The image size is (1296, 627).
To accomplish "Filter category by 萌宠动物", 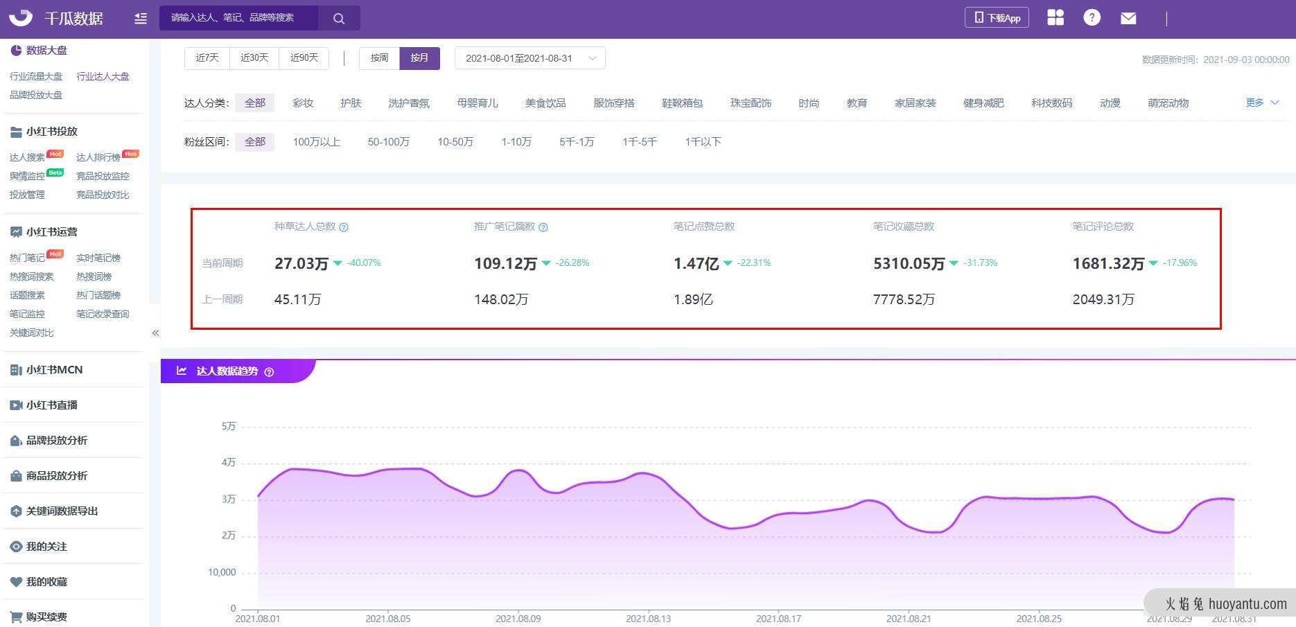I will [x=1168, y=103].
